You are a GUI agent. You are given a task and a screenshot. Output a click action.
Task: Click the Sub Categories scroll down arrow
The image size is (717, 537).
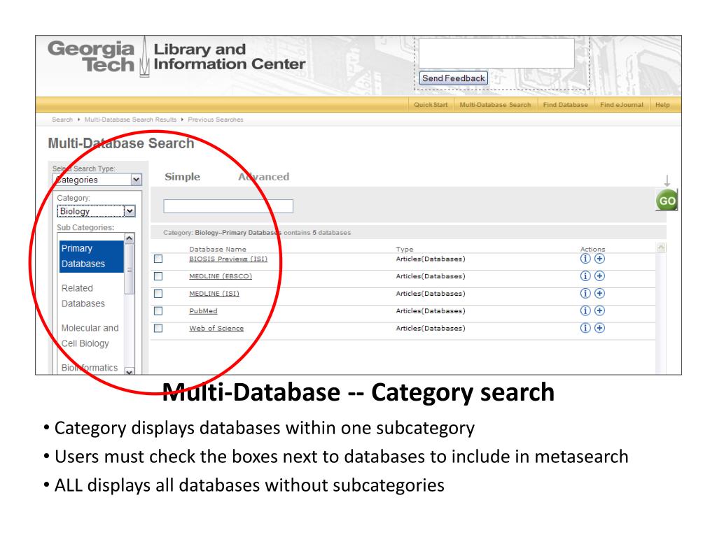click(x=130, y=372)
